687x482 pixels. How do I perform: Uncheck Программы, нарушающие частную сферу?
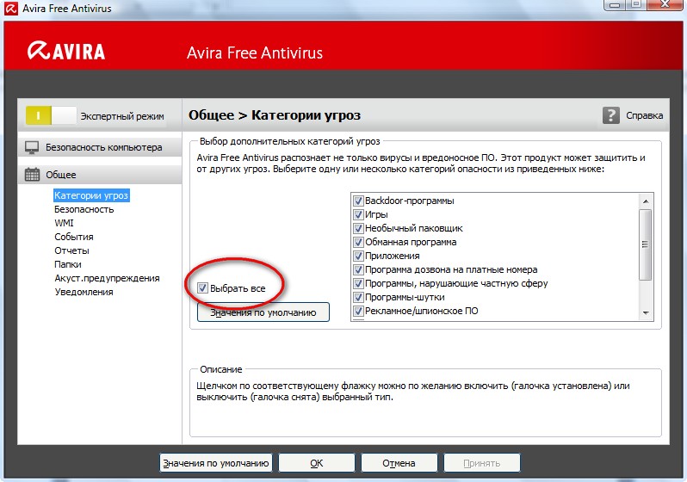click(358, 283)
